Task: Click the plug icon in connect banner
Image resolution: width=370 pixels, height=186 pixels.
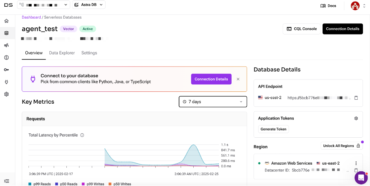Action: (32, 79)
